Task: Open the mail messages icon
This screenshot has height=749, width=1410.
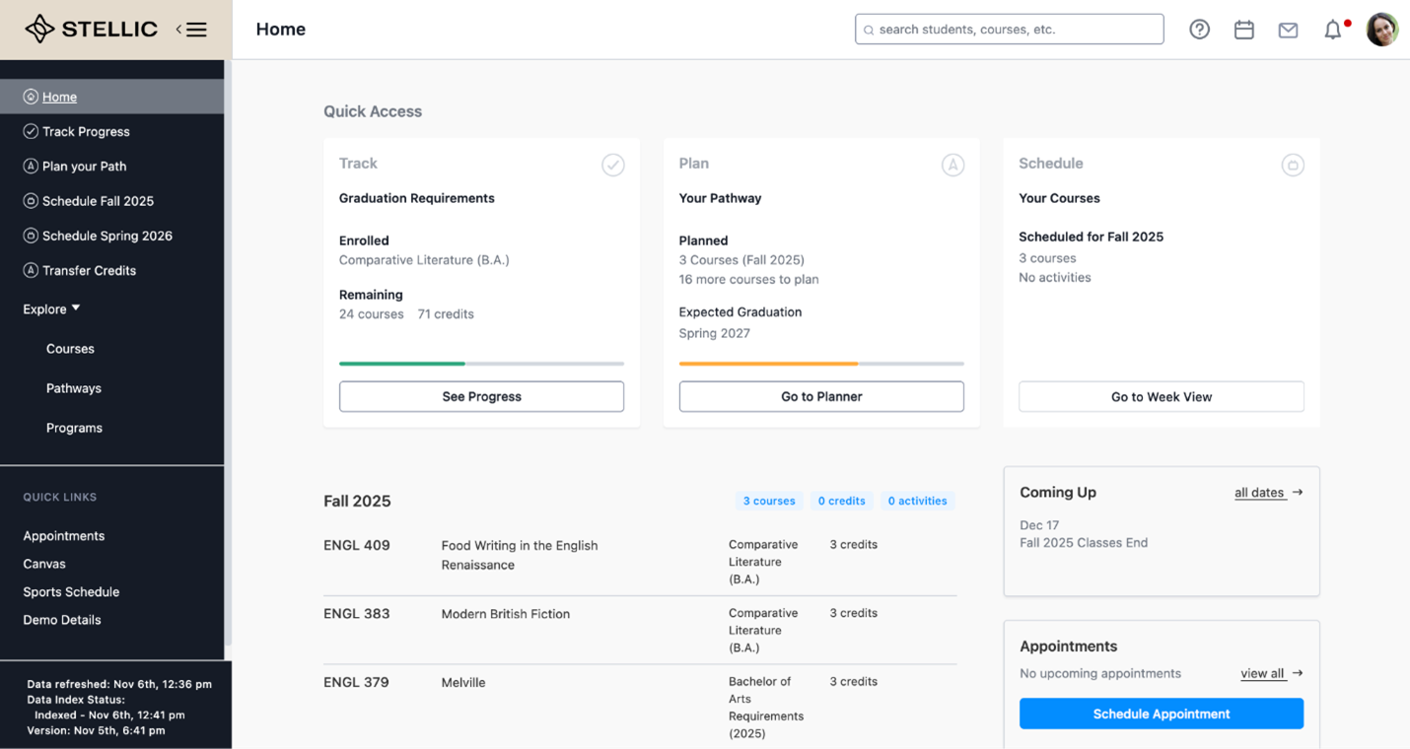Action: (x=1288, y=31)
